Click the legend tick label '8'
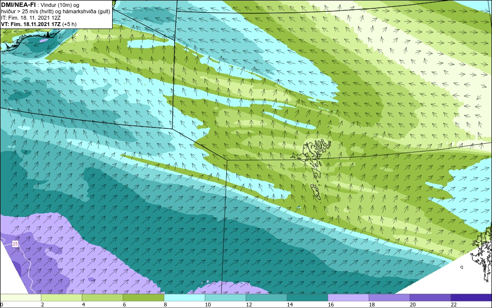The width and height of the screenshot is (492, 308). [165, 305]
